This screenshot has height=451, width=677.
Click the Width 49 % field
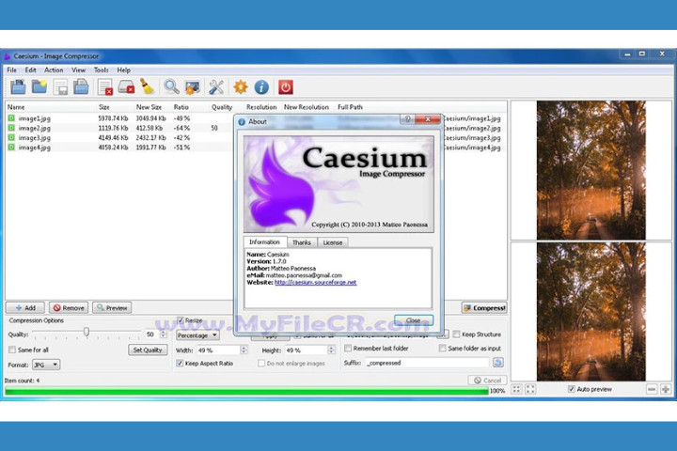pos(218,350)
